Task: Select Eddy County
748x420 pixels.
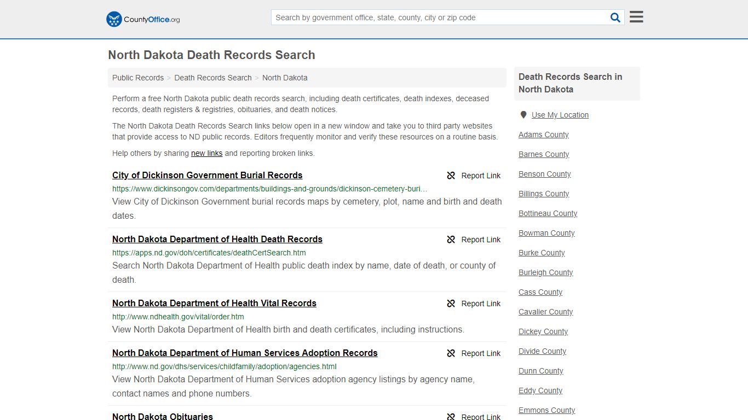Action: [x=540, y=390]
